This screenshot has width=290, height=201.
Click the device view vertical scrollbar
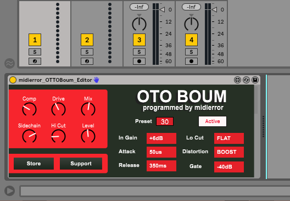[256, 100]
